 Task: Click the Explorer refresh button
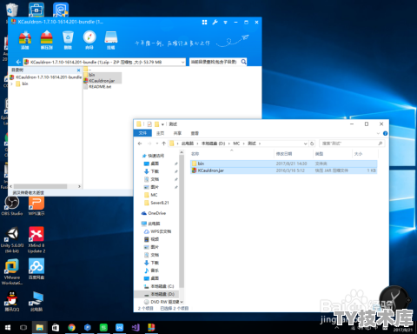tap(312, 144)
